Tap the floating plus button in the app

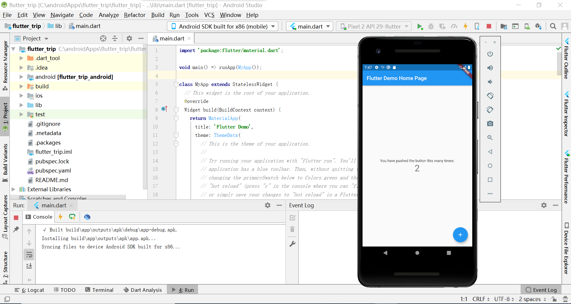pos(460,235)
